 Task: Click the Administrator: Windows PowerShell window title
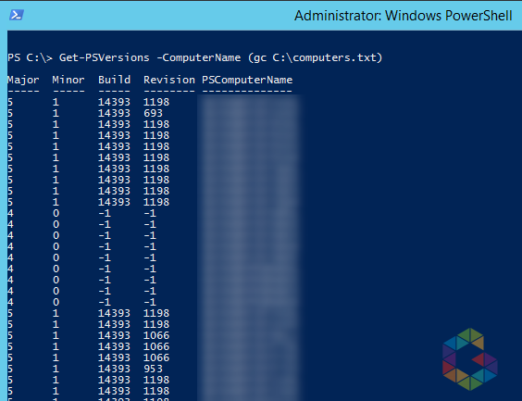coord(404,16)
